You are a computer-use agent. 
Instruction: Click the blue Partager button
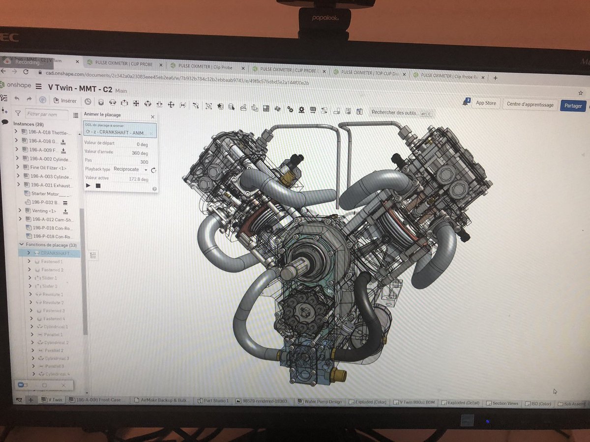(x=573, y=105)
